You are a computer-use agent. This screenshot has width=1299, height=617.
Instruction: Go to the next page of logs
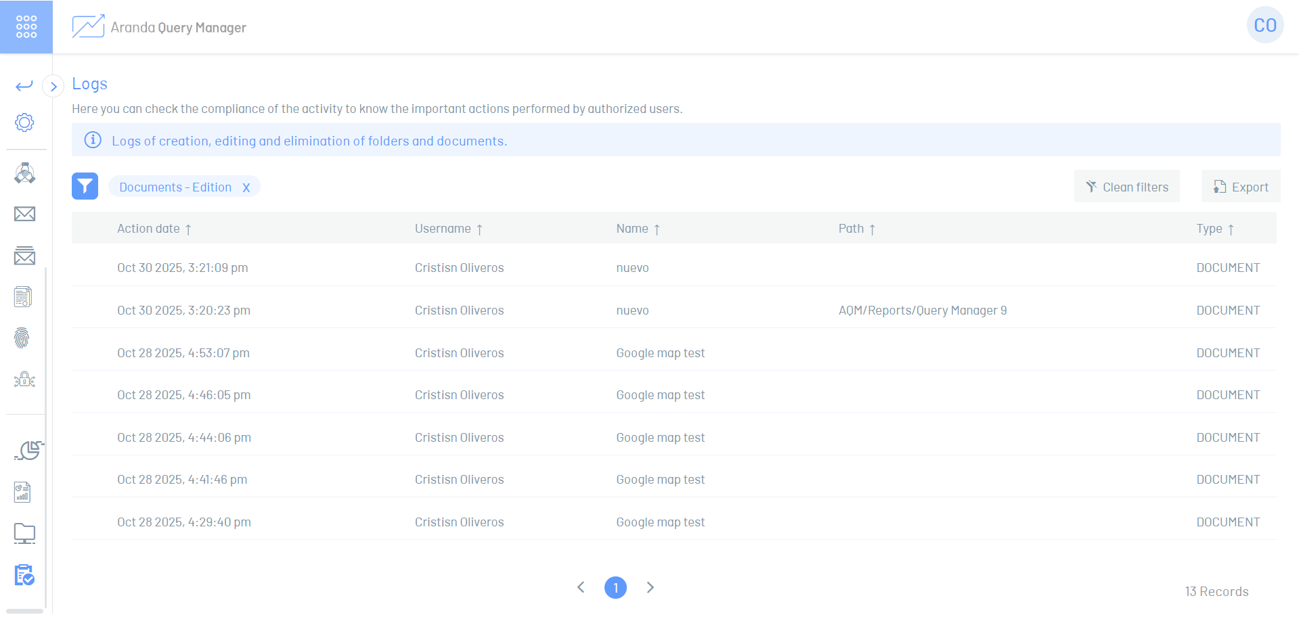point(650,587)
